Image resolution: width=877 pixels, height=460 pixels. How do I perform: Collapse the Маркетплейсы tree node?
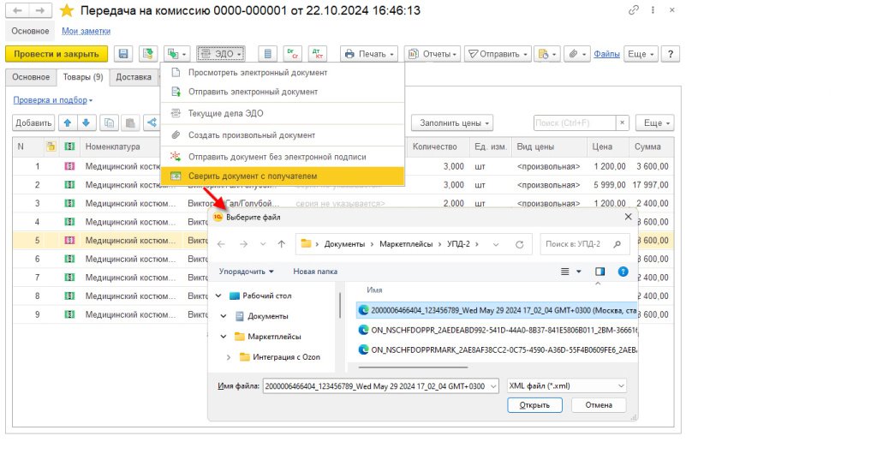(x=224, y=337)
